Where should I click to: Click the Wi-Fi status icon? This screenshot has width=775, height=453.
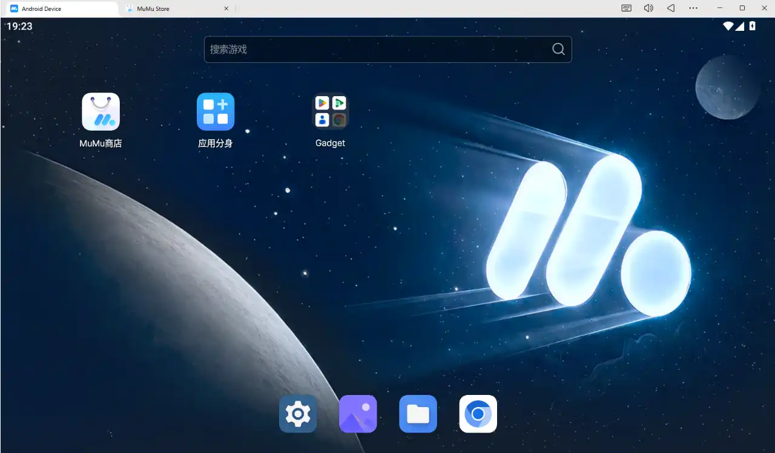click(x=728, y=26)
